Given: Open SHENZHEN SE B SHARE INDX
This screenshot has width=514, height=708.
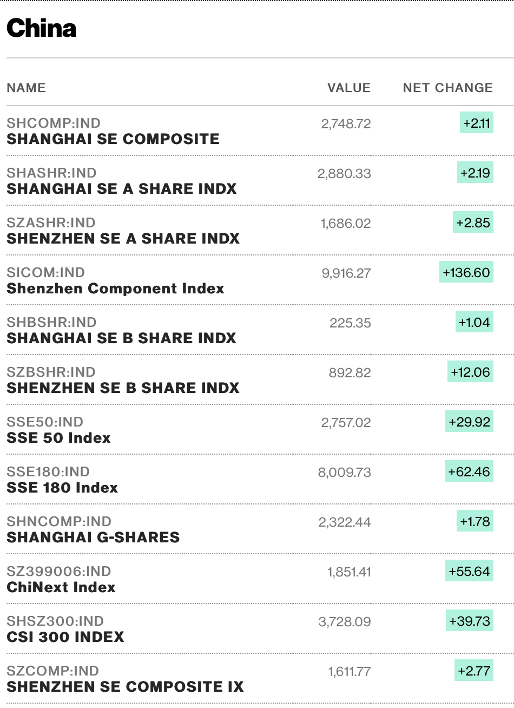Looking at the screenshot, I should click(123, 388).
